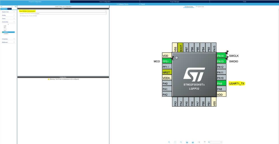Click the pin search magnifier icon
The image size is (279, 144).
click(209, 142)
